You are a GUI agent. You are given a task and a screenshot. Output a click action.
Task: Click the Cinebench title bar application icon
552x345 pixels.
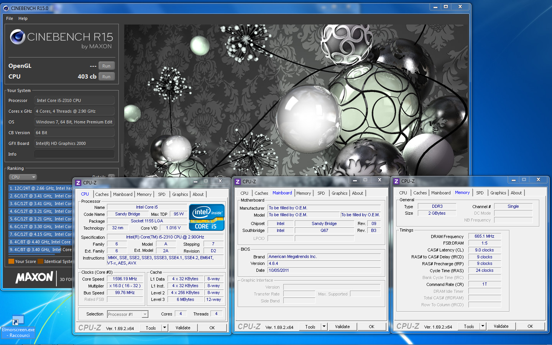pos(6,8)
